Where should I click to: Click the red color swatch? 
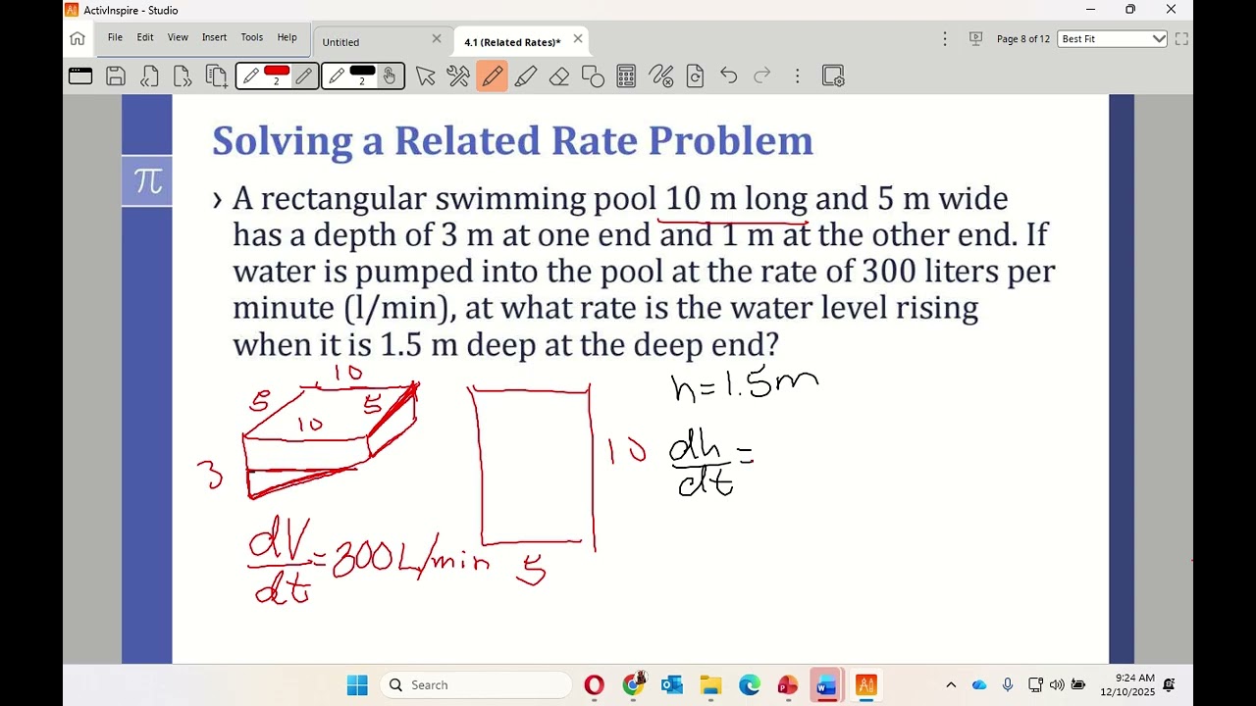277,72
